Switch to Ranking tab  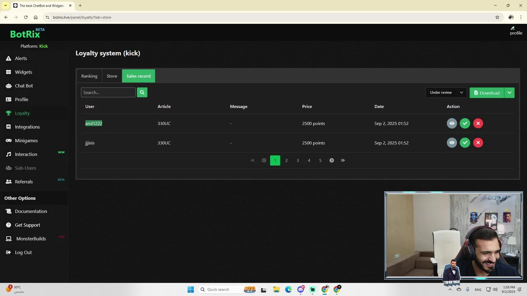(x=89, y=76)
